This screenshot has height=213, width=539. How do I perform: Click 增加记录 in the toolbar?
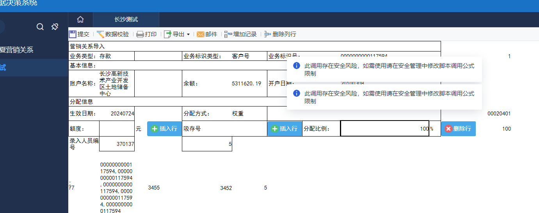pos(240,34)
